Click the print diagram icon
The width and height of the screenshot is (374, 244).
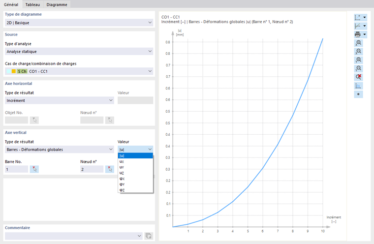coord(358,34)
